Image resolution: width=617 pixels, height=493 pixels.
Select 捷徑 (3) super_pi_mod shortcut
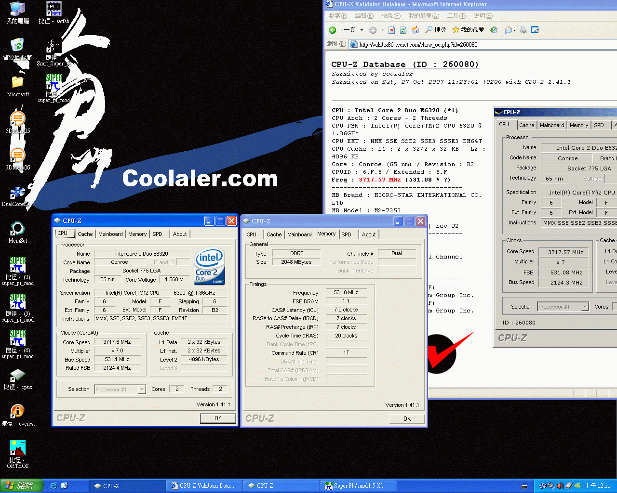point(18,308)
